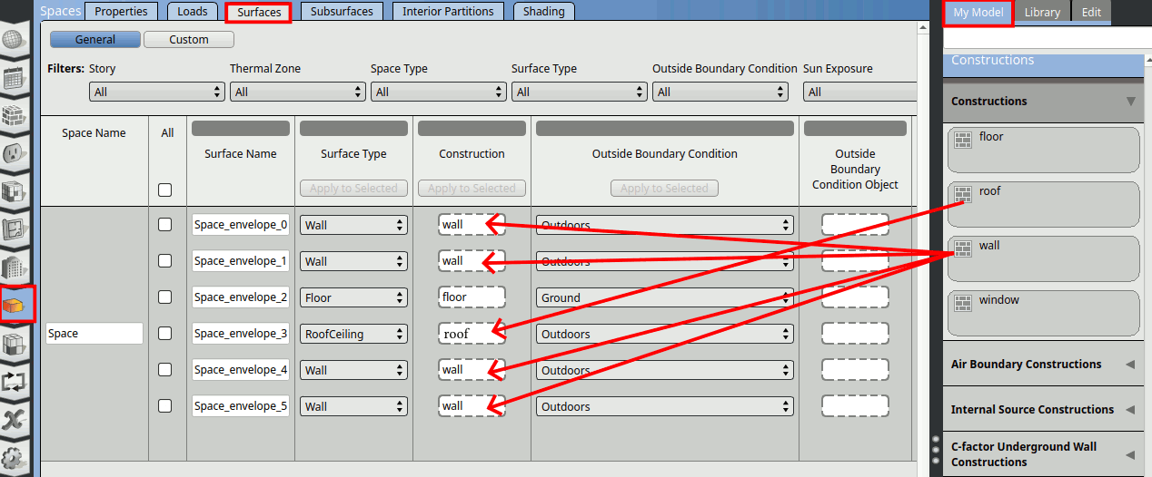Open the Constructions brick-wall sidebar icon

click(x=14, y=116)
